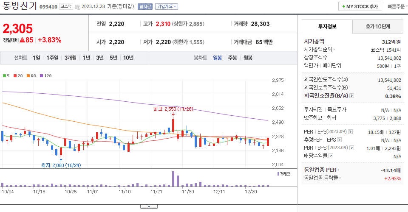Click the calendar icon beside the date

pos(77,7)
